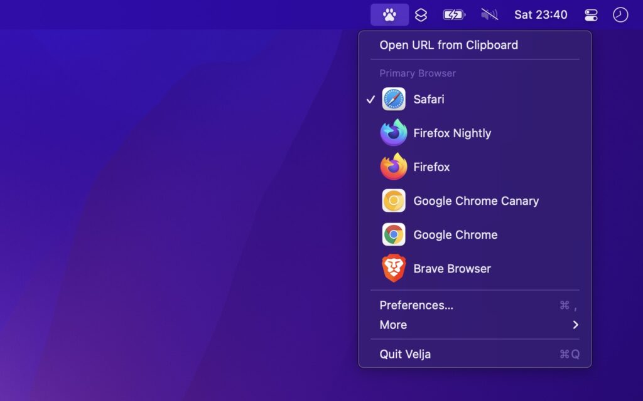Set Firefox as primary browser
The width and height of the screenshot is (643, 401).
475,167
